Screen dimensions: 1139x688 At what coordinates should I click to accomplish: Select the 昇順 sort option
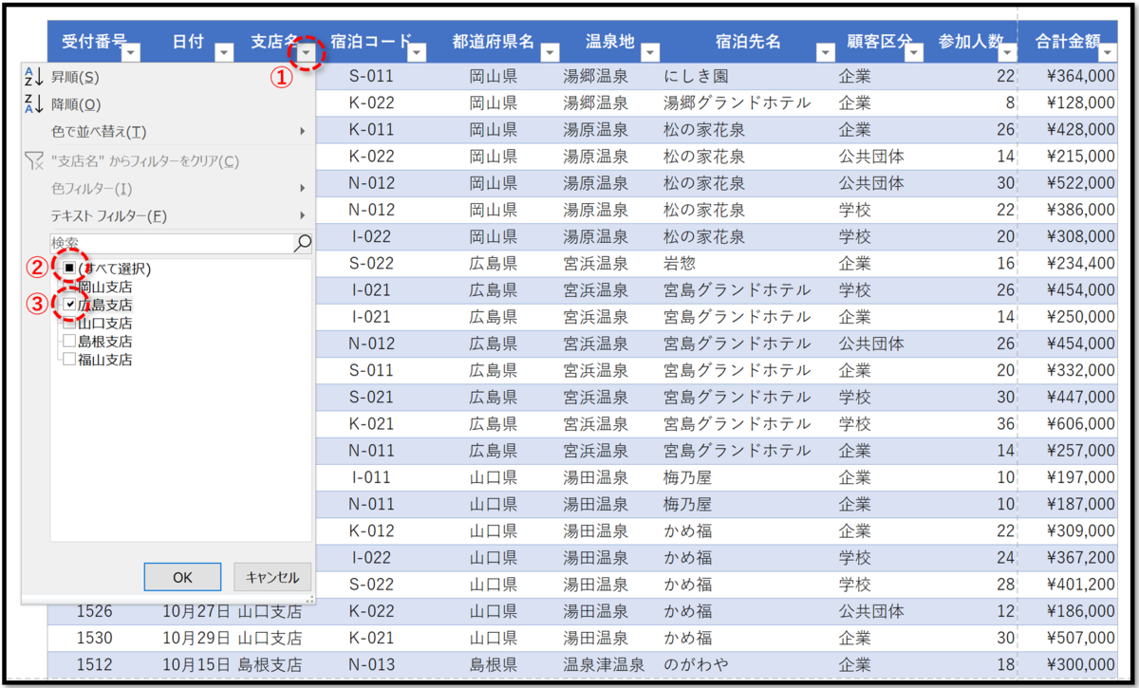click(x=81, y=78)
